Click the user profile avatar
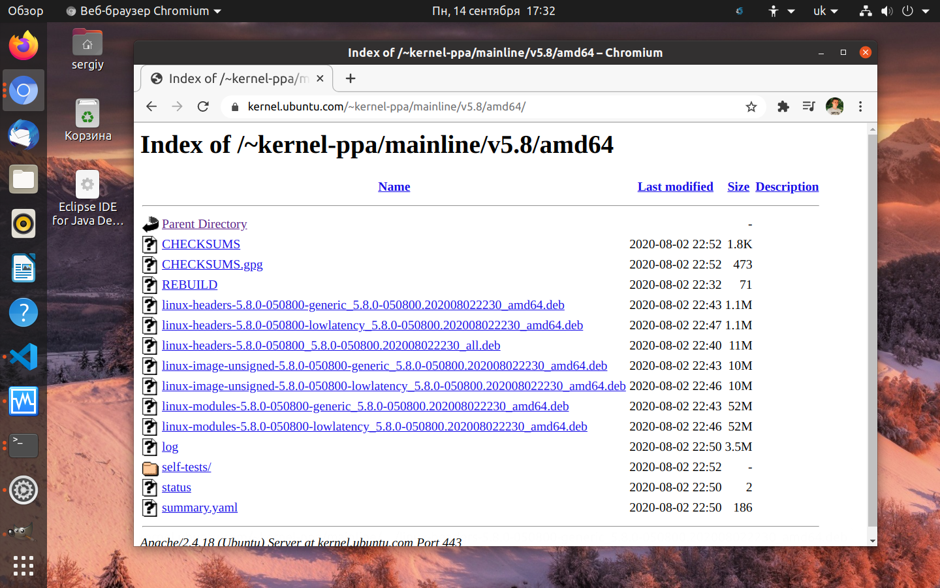Viewport: 940px width, 588px height. 834,106
